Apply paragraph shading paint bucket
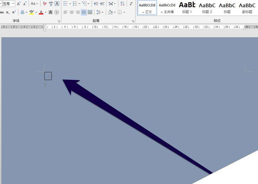This screenshot has height=184, width=258. (x=110, y=12)
